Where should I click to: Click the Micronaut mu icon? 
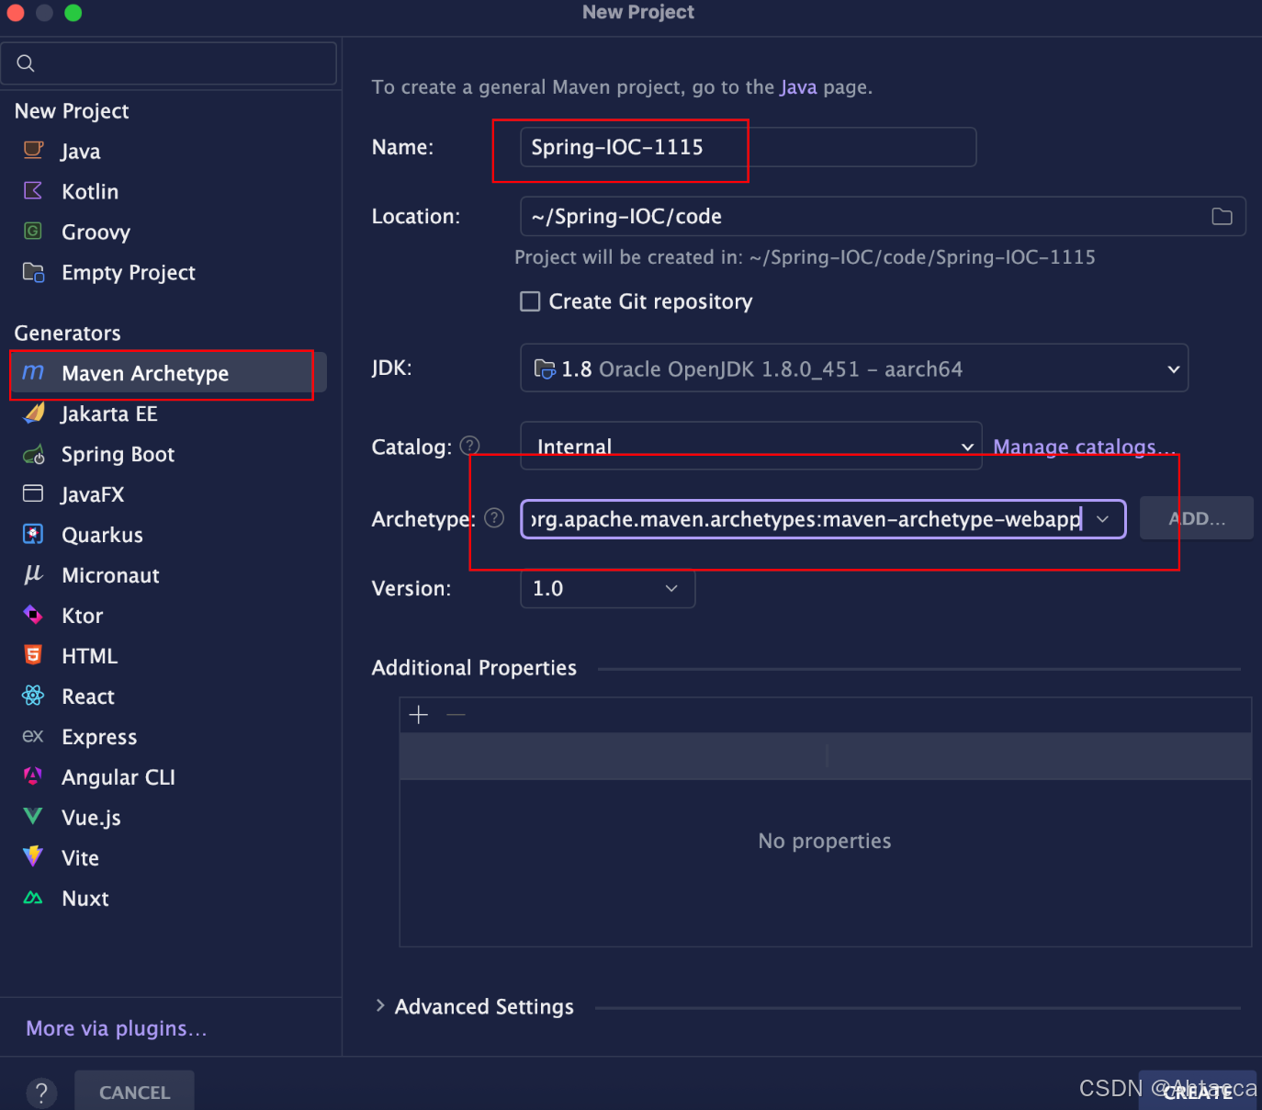point(33,574)
